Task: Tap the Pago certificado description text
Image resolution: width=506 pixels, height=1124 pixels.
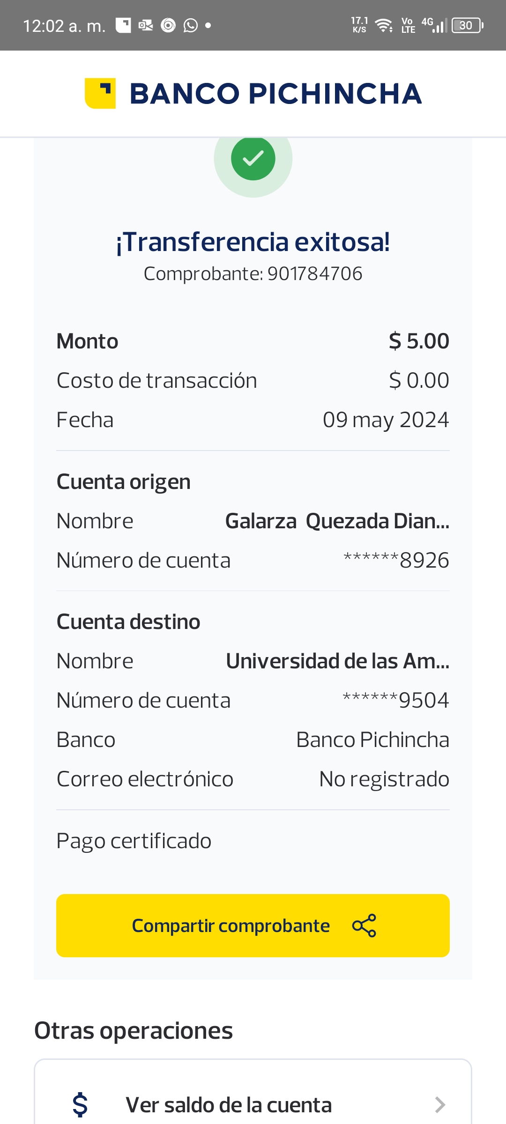Action: click(134, 841)
